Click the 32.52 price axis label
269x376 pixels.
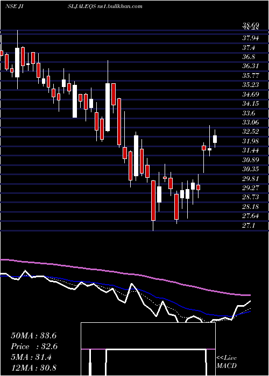250,132
